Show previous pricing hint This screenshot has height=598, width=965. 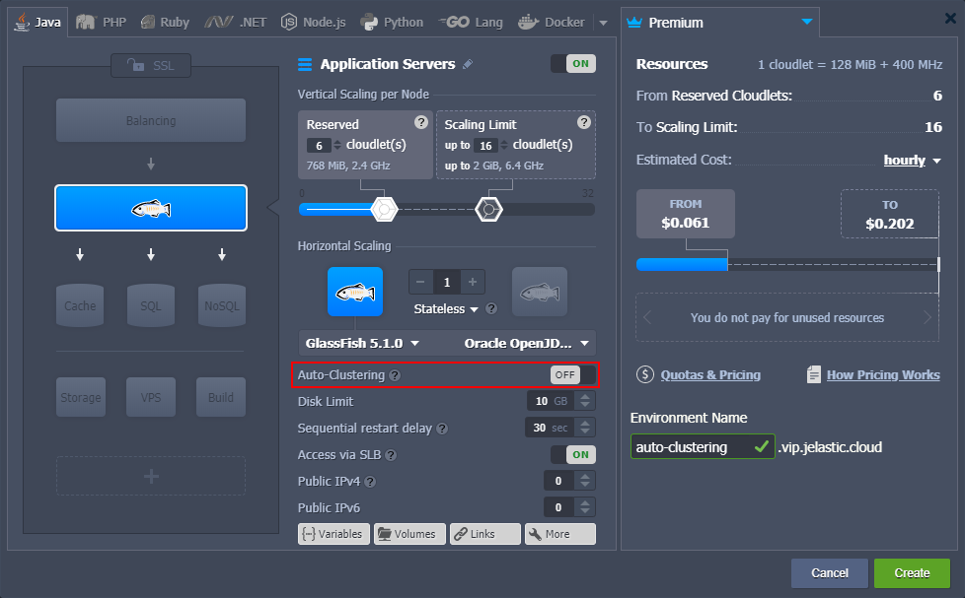point(647,317)
